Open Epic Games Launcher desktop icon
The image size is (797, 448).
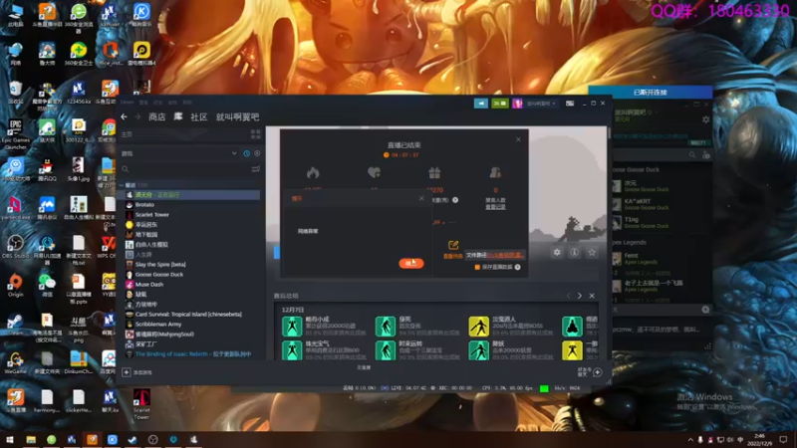pos(15,133)
